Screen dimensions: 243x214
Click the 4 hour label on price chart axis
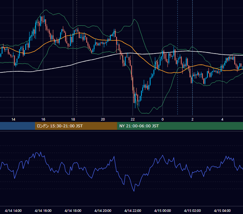coord(222,119)
